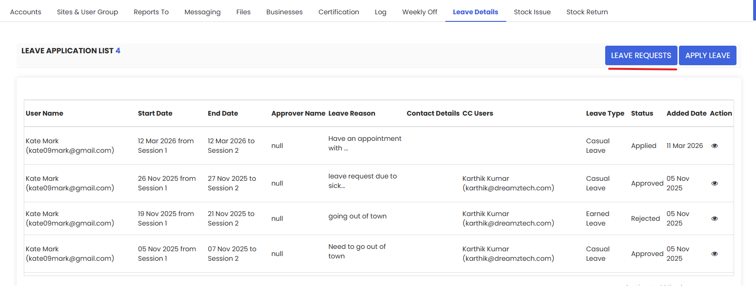Click the '12 Mar 2026 from Session 1' cell
The image size is (756, 286).
click(x=166, y=146)
